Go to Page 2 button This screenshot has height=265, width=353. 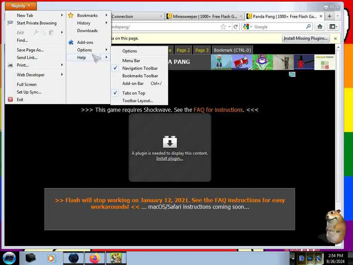click(x=183, y=50)
